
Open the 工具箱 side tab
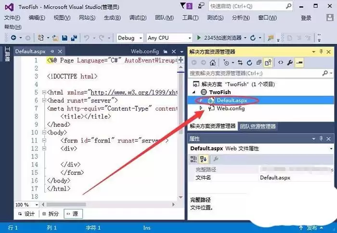tap(7, 54)
